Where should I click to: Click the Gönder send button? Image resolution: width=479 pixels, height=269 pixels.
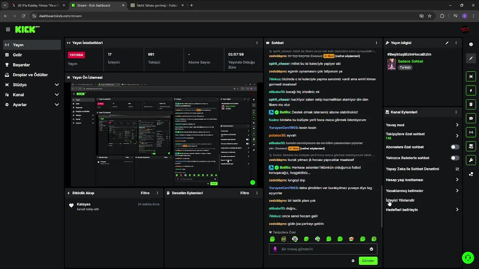pos(368,261)
